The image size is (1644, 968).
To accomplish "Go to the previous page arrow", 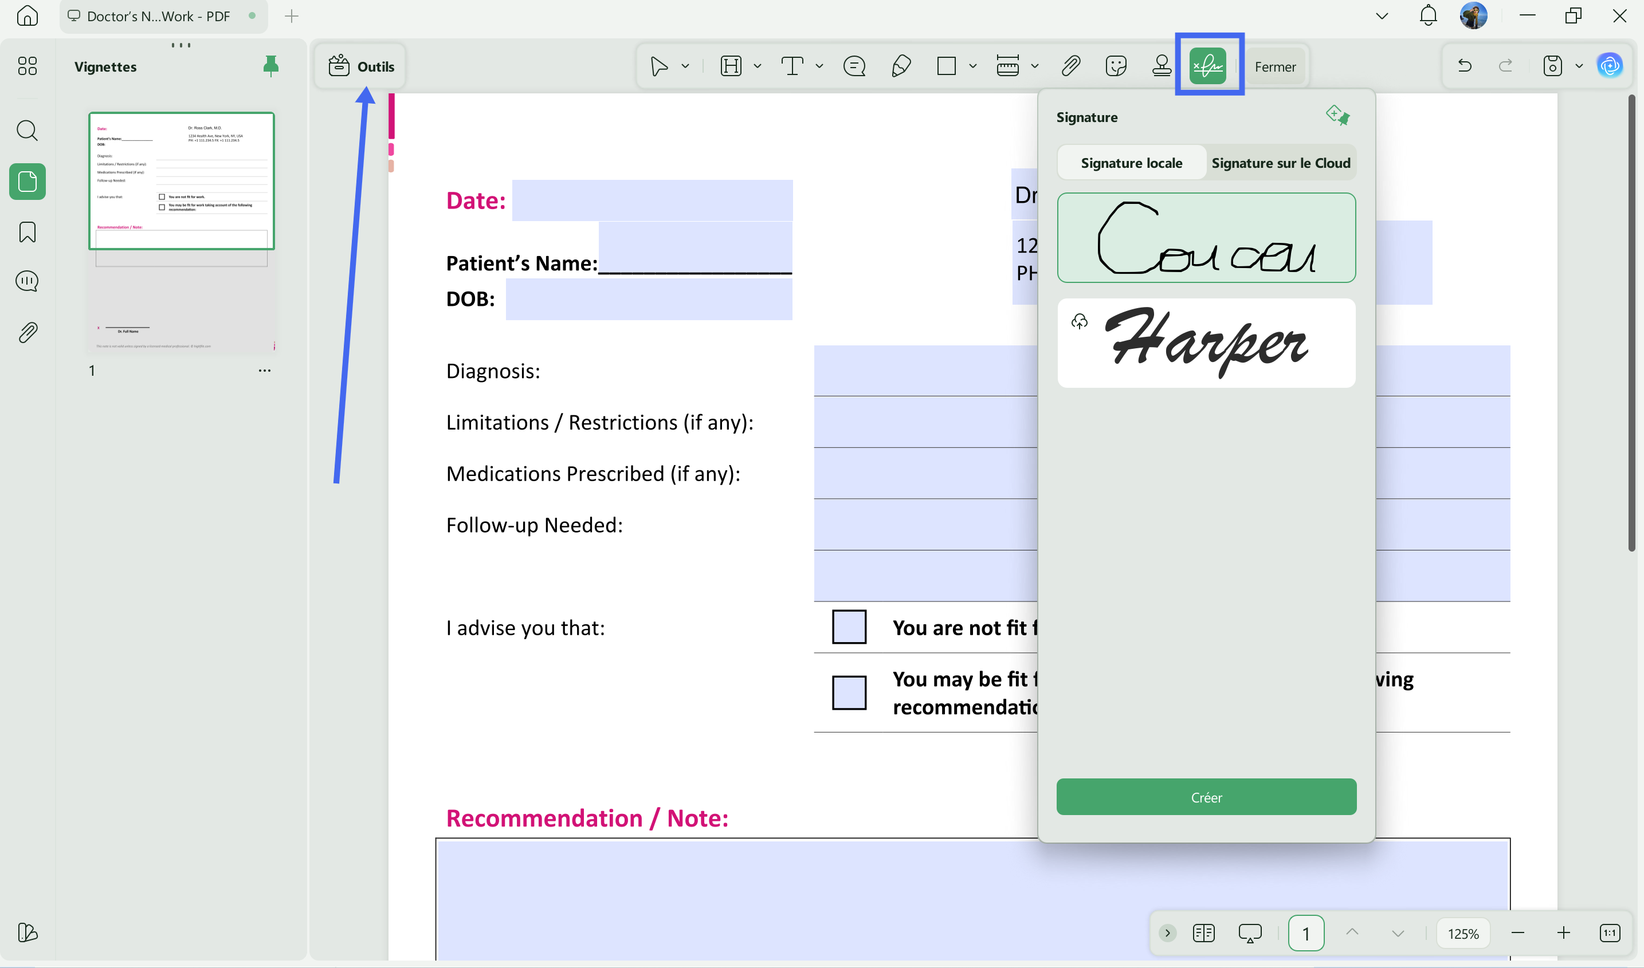I will pyautogui.click(x=1352, y=933).
